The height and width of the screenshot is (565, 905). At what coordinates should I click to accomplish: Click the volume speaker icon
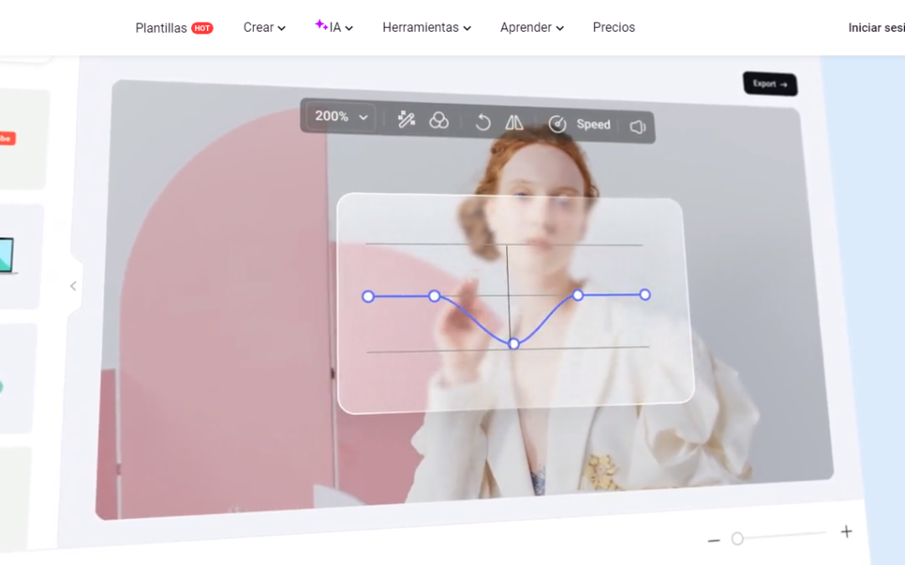(637, 127)
